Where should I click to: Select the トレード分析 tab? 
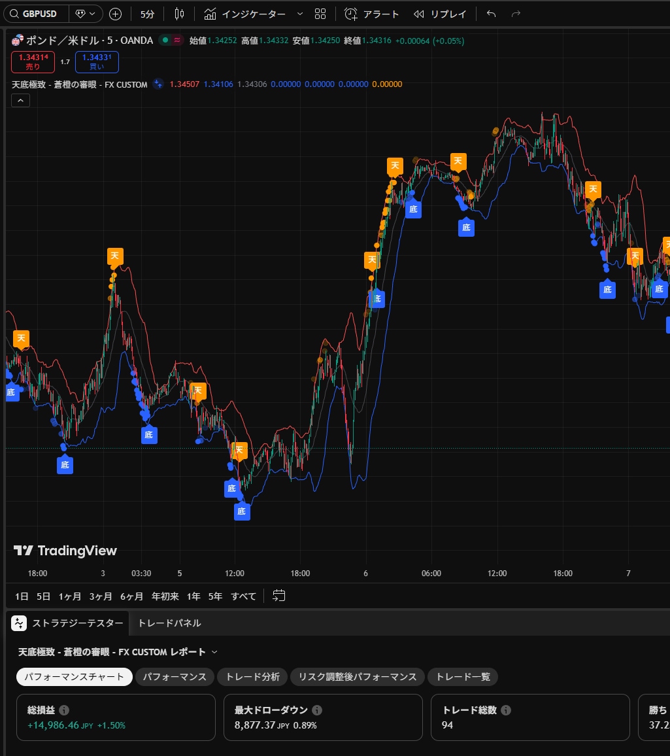point(252,676)
